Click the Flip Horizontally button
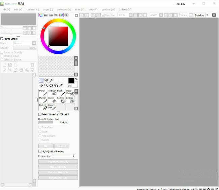The height and width of the screenshot is (190, 219). [58, 162]
